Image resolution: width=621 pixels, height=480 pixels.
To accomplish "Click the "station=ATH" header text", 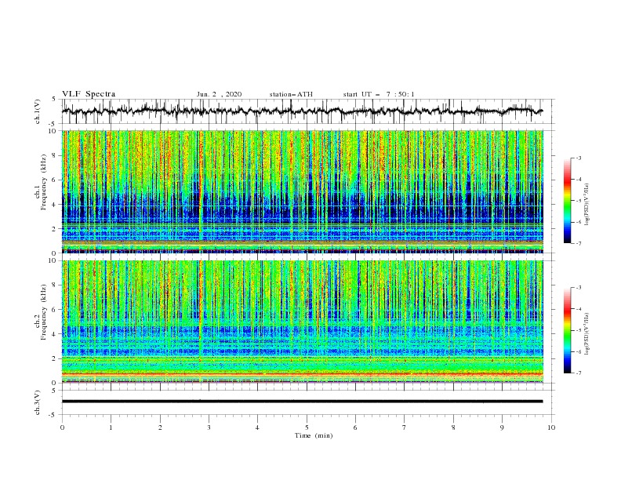I will (291, 94).
